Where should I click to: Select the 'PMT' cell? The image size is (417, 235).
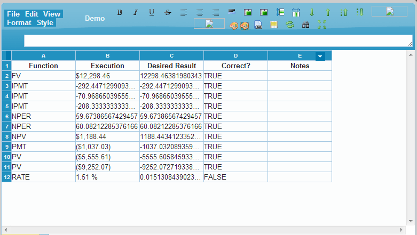[43, 147]
